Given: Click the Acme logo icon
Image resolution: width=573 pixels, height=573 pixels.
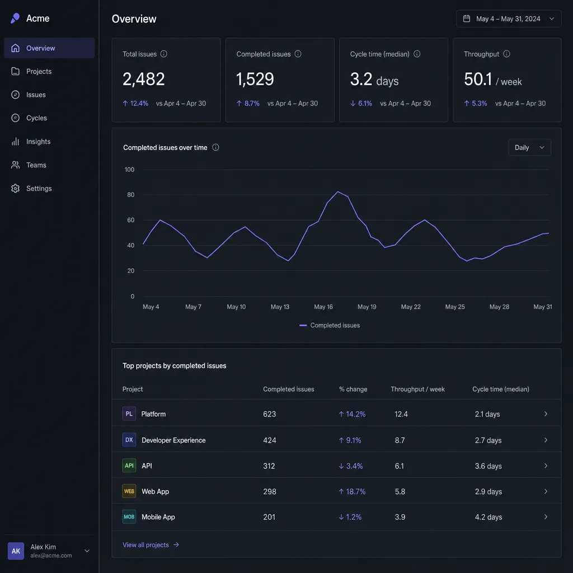Looking at the screenshot, I should click(15, 18).
